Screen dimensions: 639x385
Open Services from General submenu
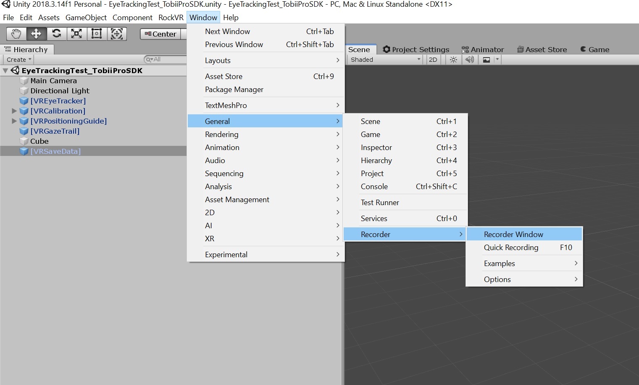(405, 219)
